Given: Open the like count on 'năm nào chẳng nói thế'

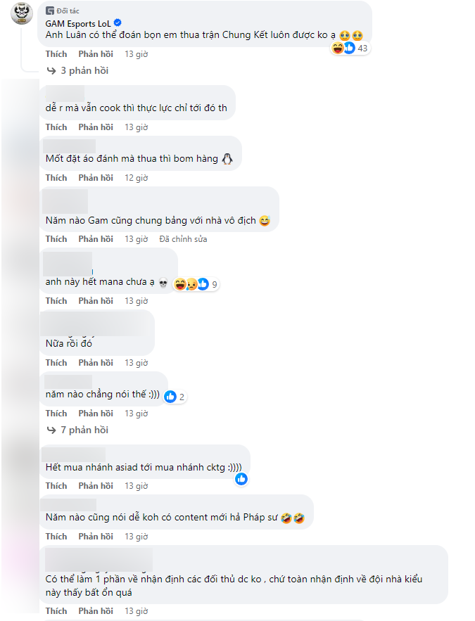Looking at the screenshot, I should (x=175, y=397).
